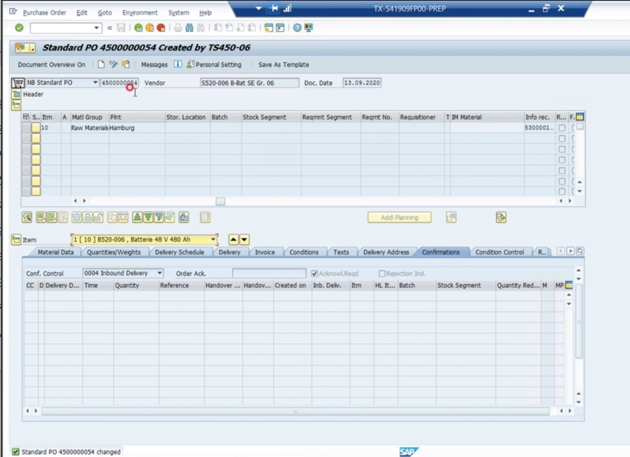Click the confirmations table horizontal scrollbar
Image resolution: width=630 pixels, height=457 pixels.
295,411
